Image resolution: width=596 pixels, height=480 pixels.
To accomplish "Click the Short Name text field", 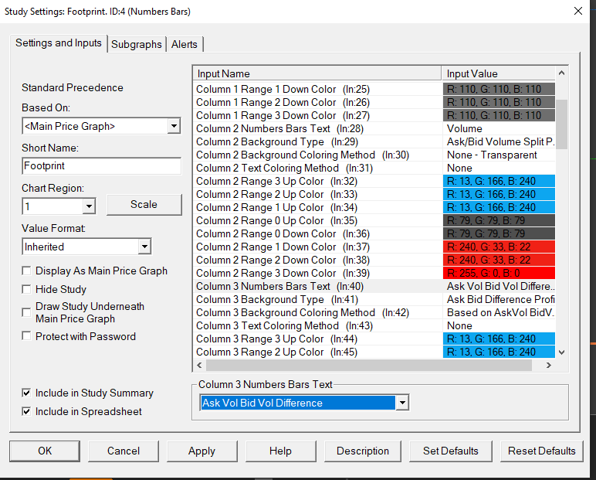I will point(102,166).
